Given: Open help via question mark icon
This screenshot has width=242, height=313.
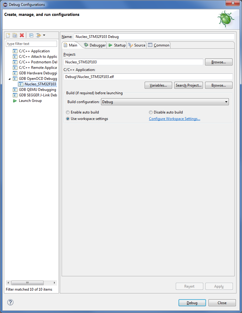Looking at the screenshot, I should click(x=10, y=302).
